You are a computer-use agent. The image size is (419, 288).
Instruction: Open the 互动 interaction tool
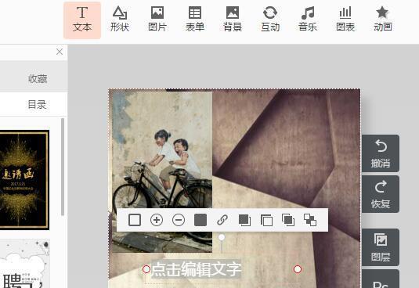click(x=270, y=20)
